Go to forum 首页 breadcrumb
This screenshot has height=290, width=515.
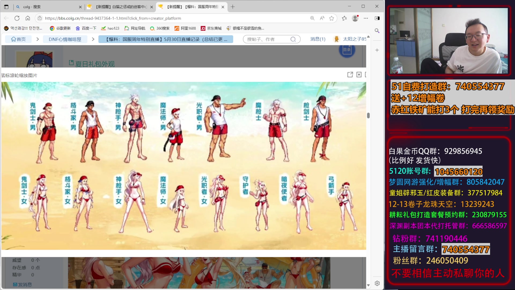pyautogui.click(x=18, y=39)
